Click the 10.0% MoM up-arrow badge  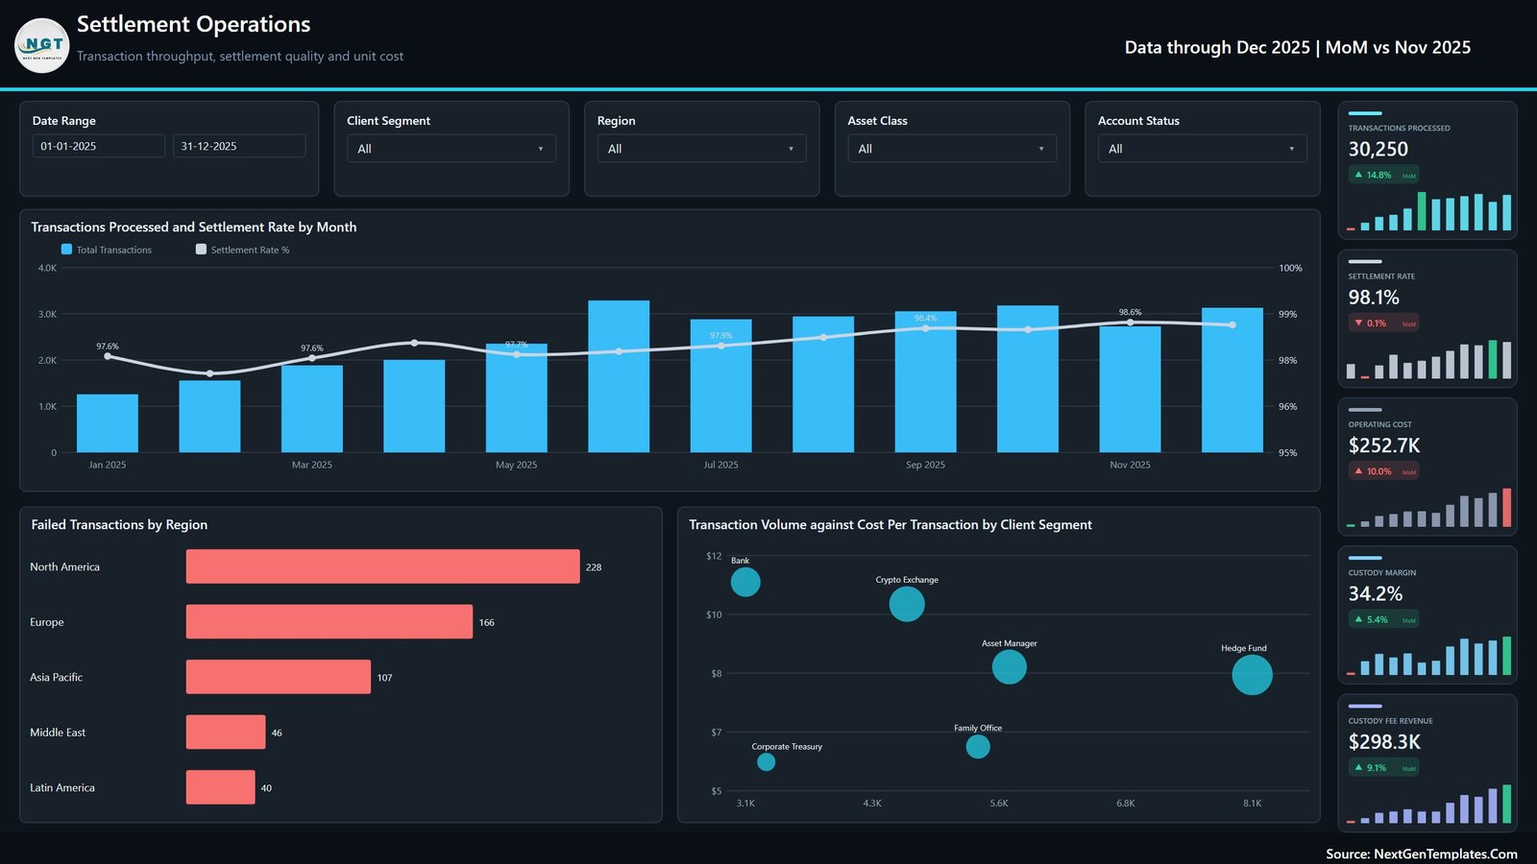(1383, 471)
